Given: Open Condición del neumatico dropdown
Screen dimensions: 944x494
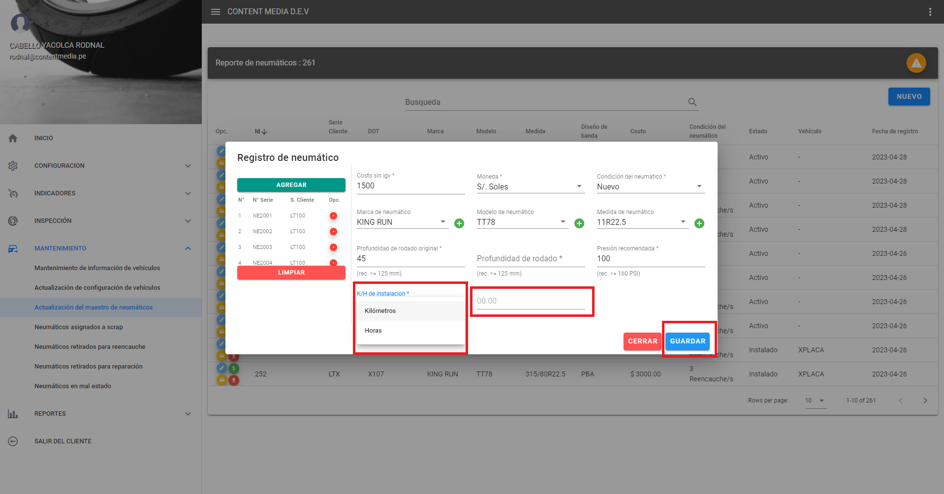Looking at the screenshot, I should [650, 187].
